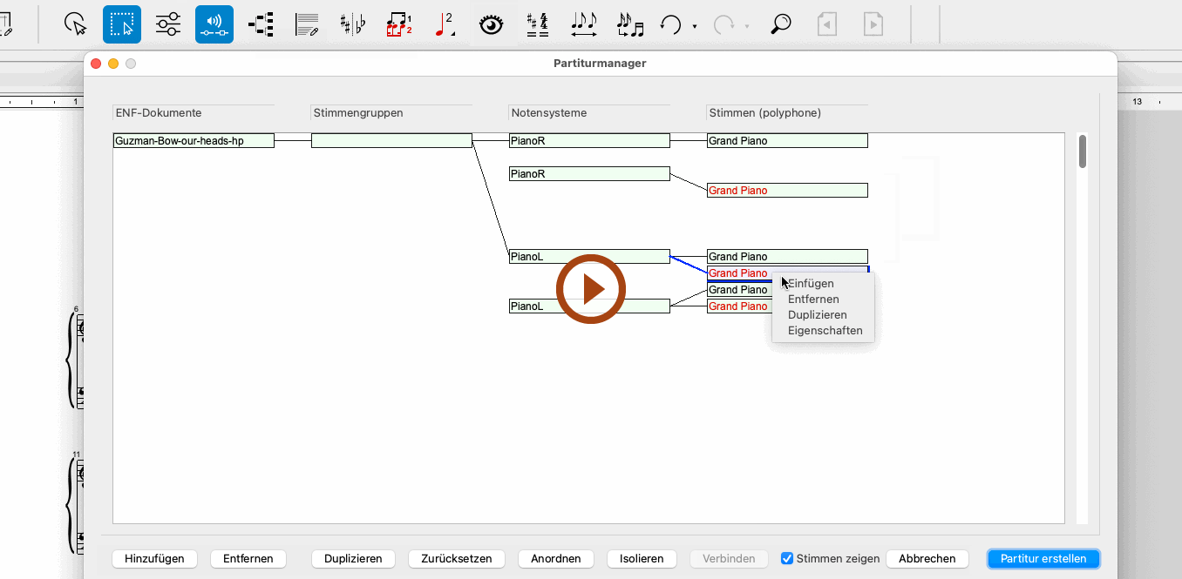Choose Duplizieren from the context menu
This screenshot has height=579, width=1182.
pos(817,315)
